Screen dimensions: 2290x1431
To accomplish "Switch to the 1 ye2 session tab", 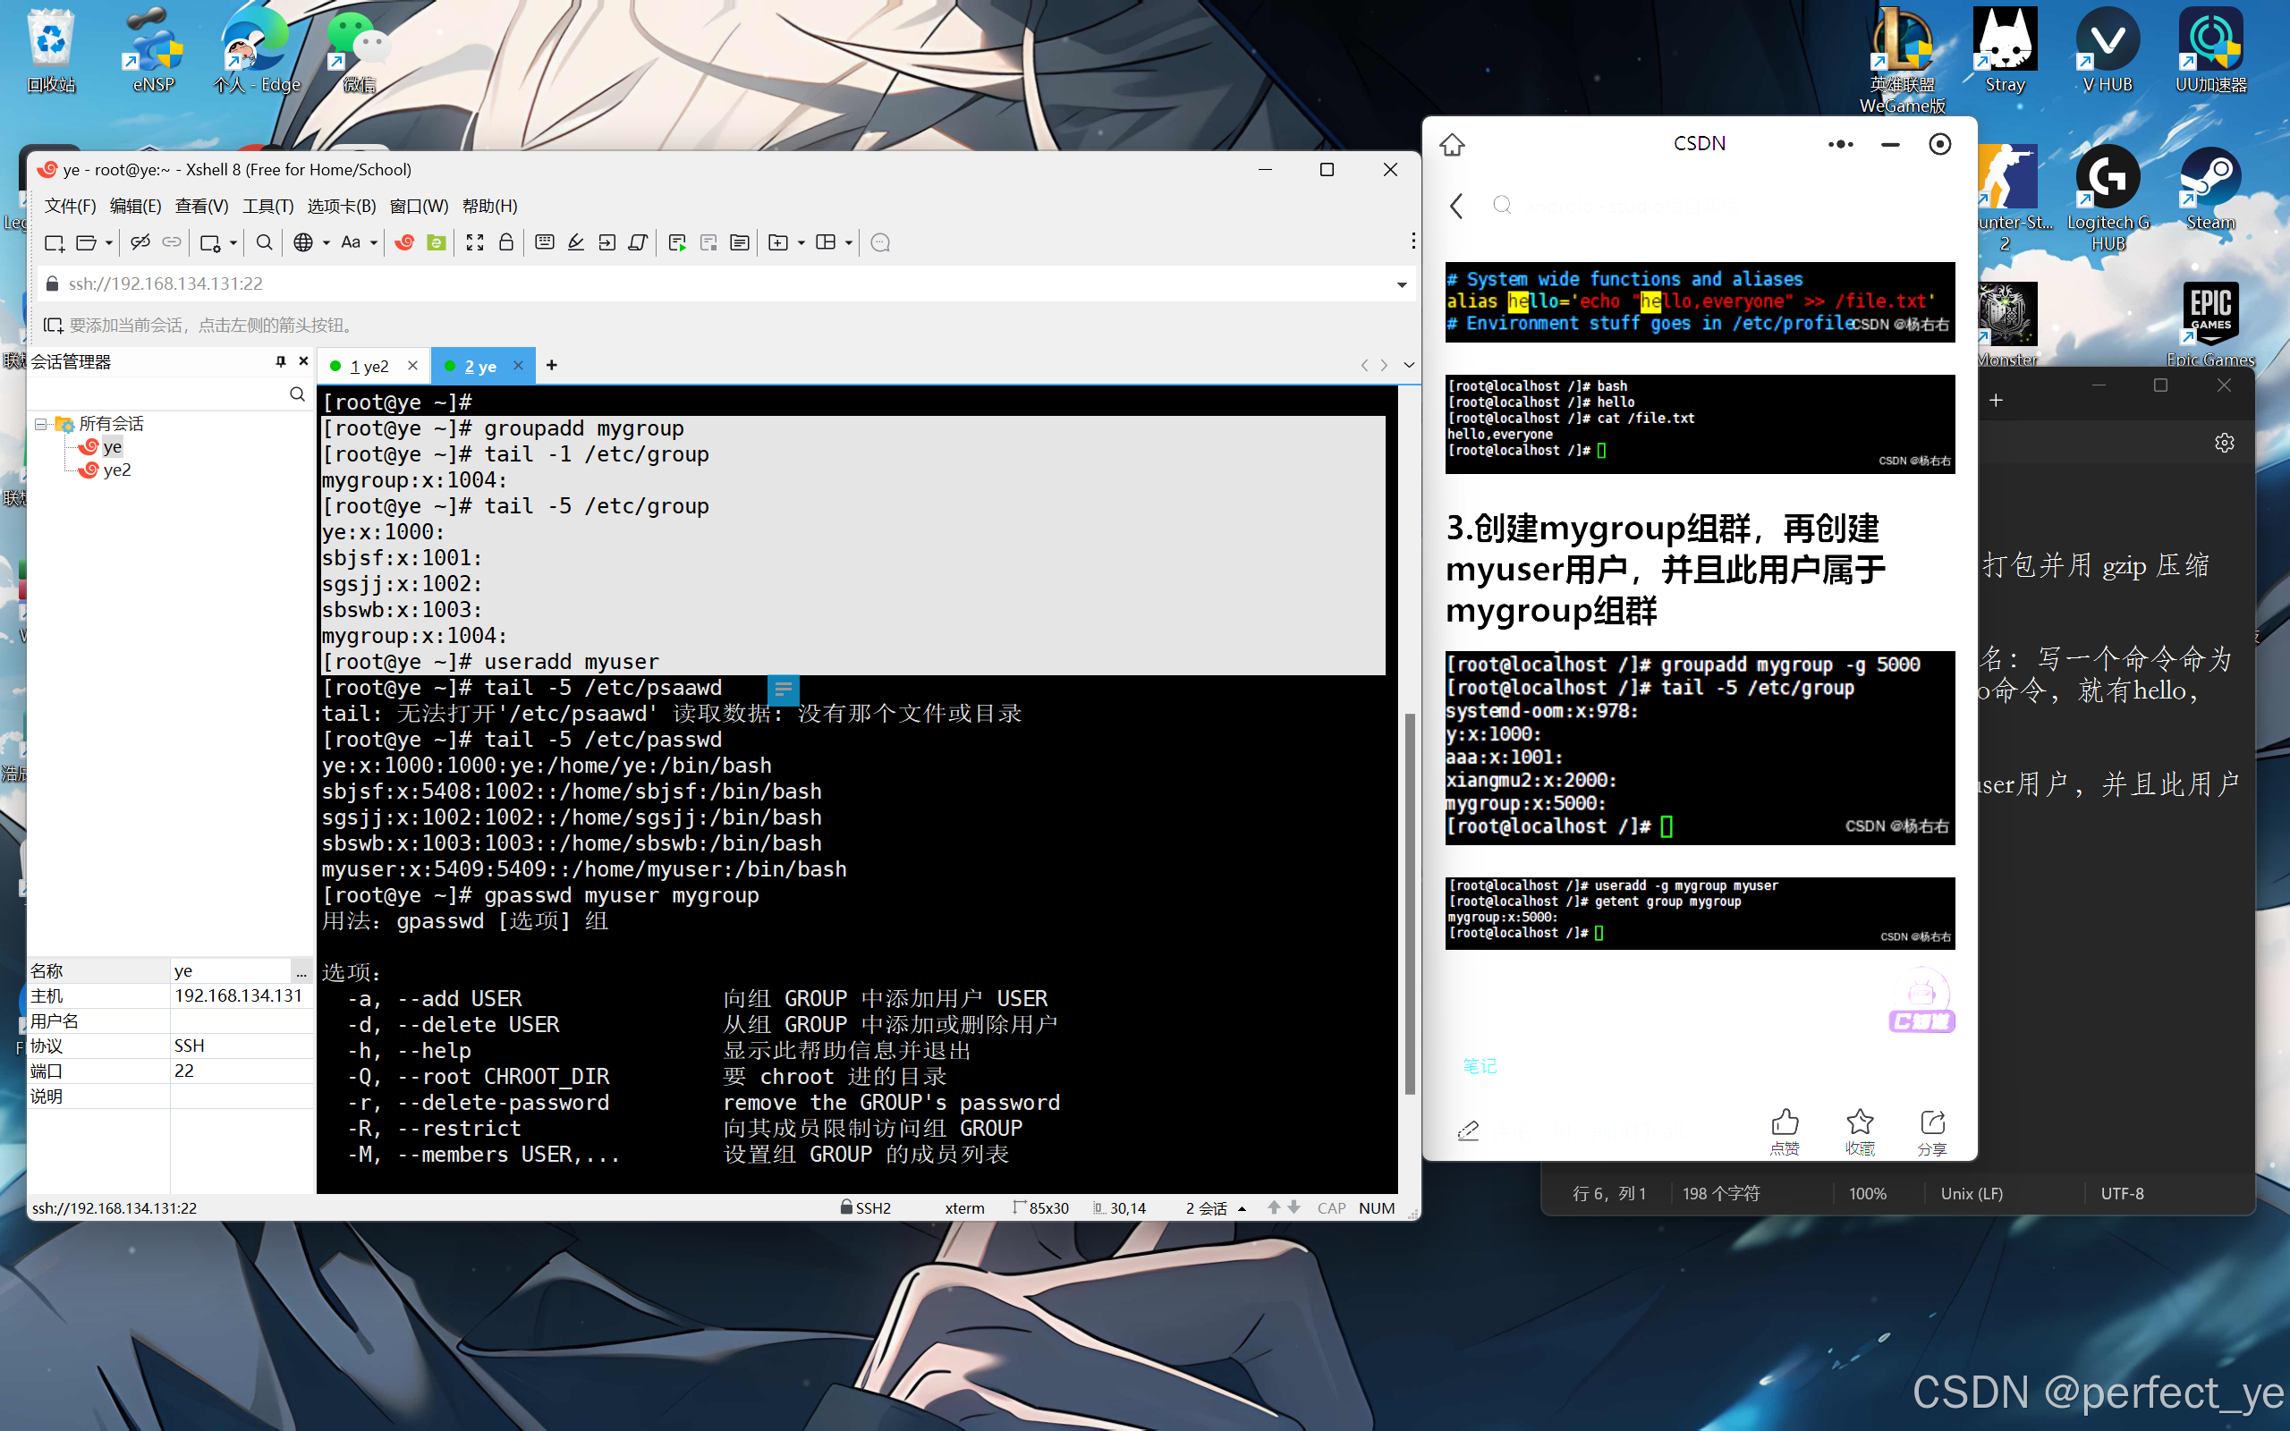I will [x=369, y=367].
